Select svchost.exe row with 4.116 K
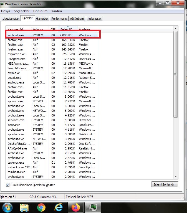Screen dimensions: 187x213 [52, 130]
